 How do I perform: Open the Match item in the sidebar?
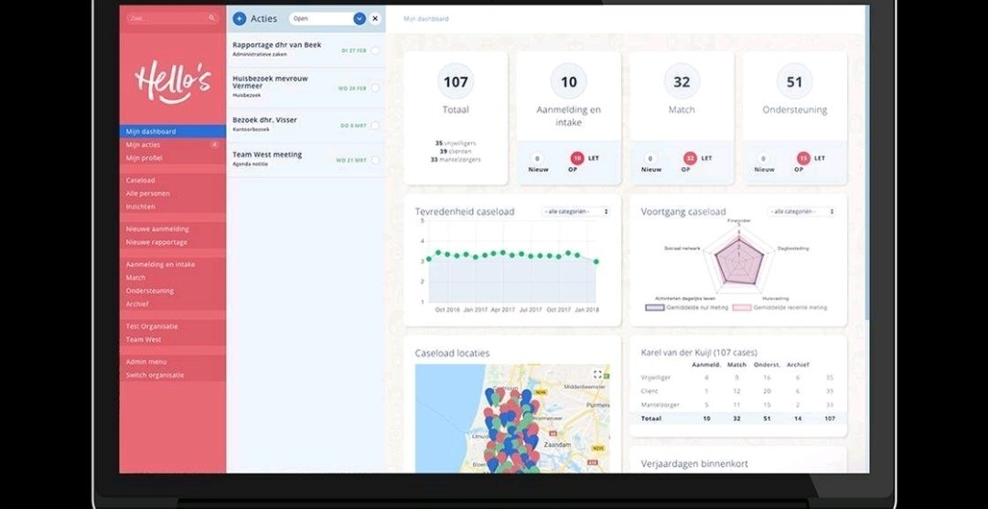135,278
